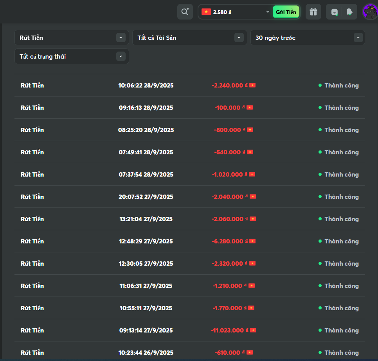Open the Rút Tiền transaction type dropdown
Image resolution: width=378 pixels, height=361 pixels.
point(72,38)
